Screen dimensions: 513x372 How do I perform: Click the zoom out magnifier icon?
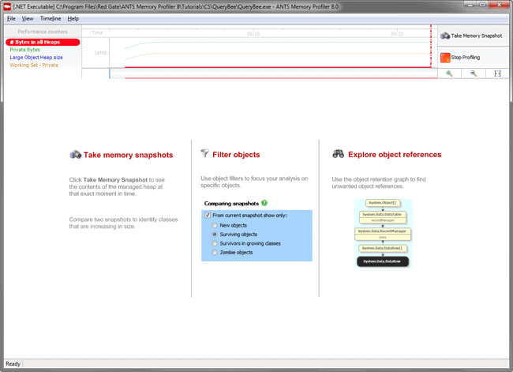click(474, 73)
